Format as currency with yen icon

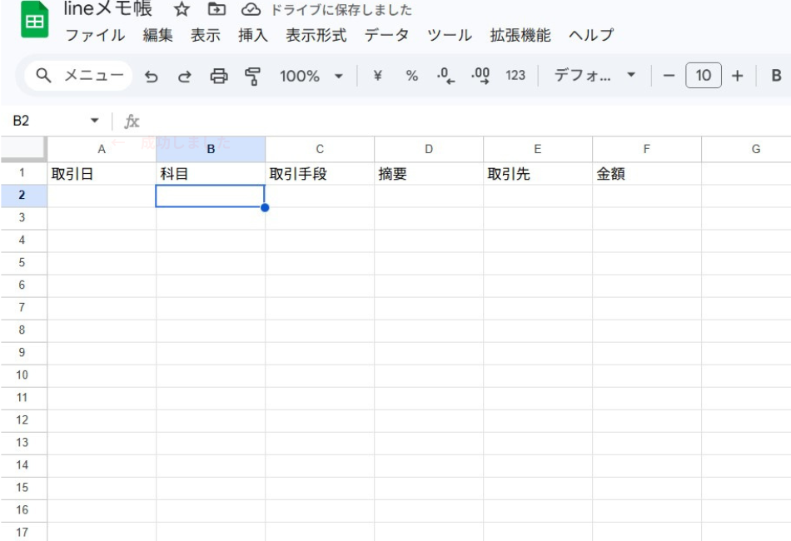coord(377,76)
